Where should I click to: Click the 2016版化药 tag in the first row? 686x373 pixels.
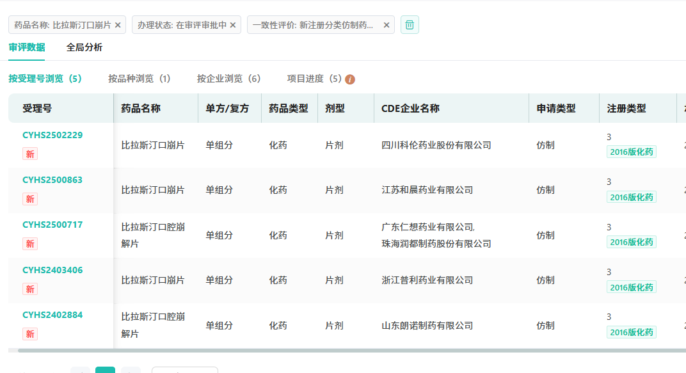tap(631, 152)
